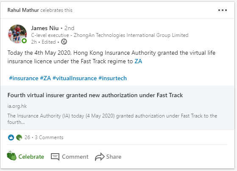Screen dimensions: 237x171
Task: Click the green online status indicator
Action: (24, 41)
